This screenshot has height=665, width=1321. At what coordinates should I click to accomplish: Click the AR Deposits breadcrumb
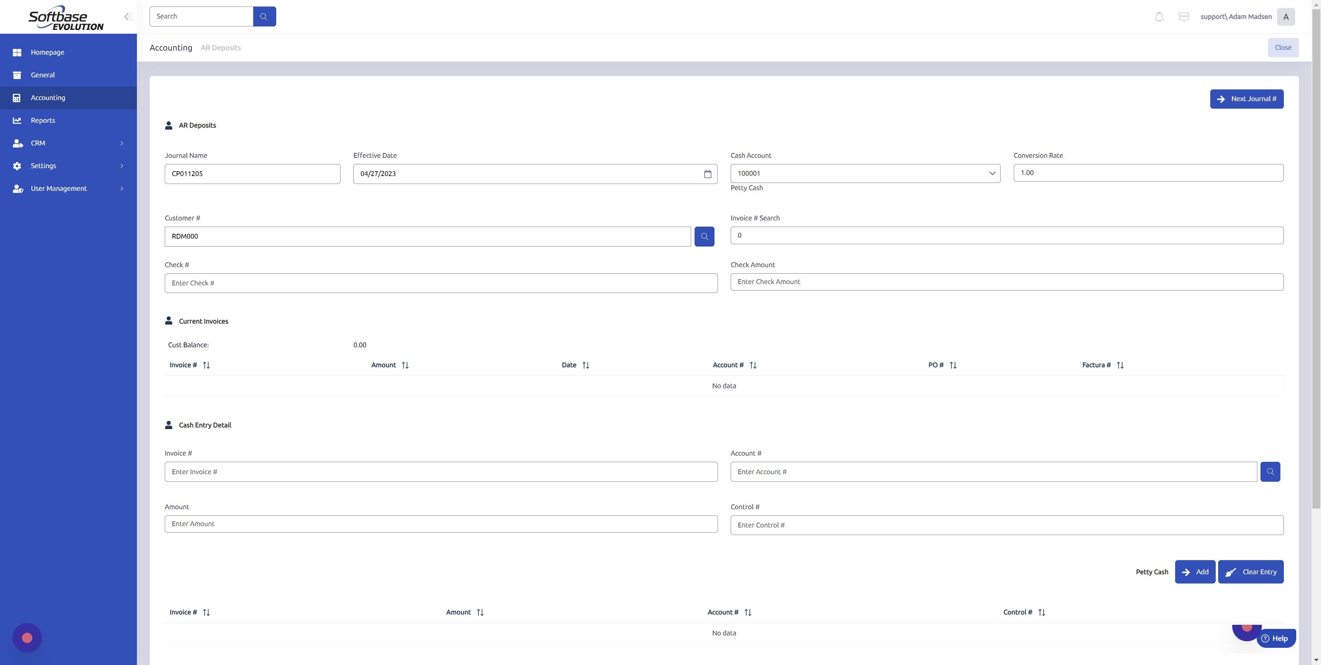pos(221,48)
